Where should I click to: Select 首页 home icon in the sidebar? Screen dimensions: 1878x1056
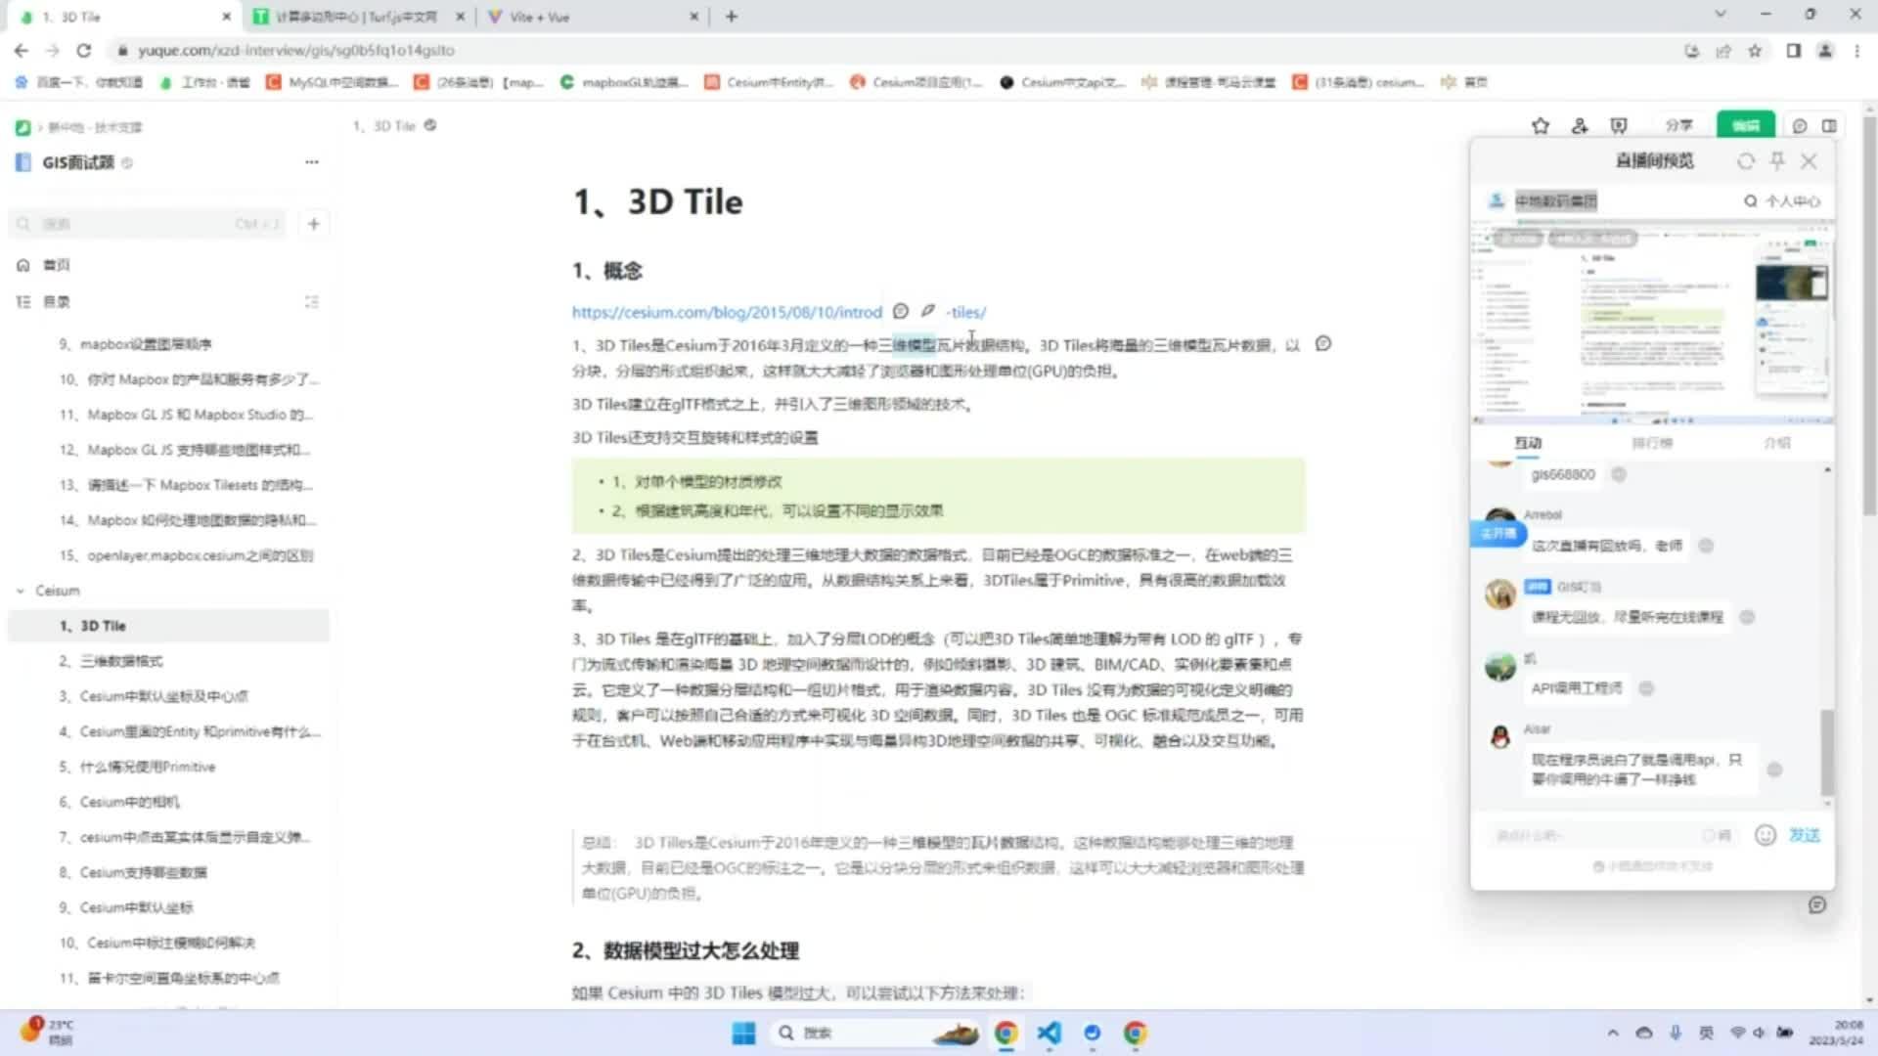pyautogui.click(x=22, y=264)
